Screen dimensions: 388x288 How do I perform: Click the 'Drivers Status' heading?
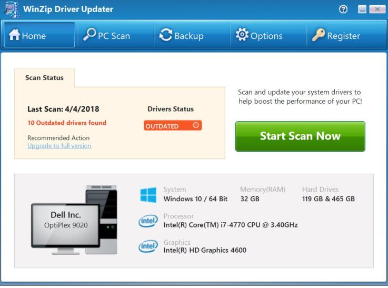[171, 109]
